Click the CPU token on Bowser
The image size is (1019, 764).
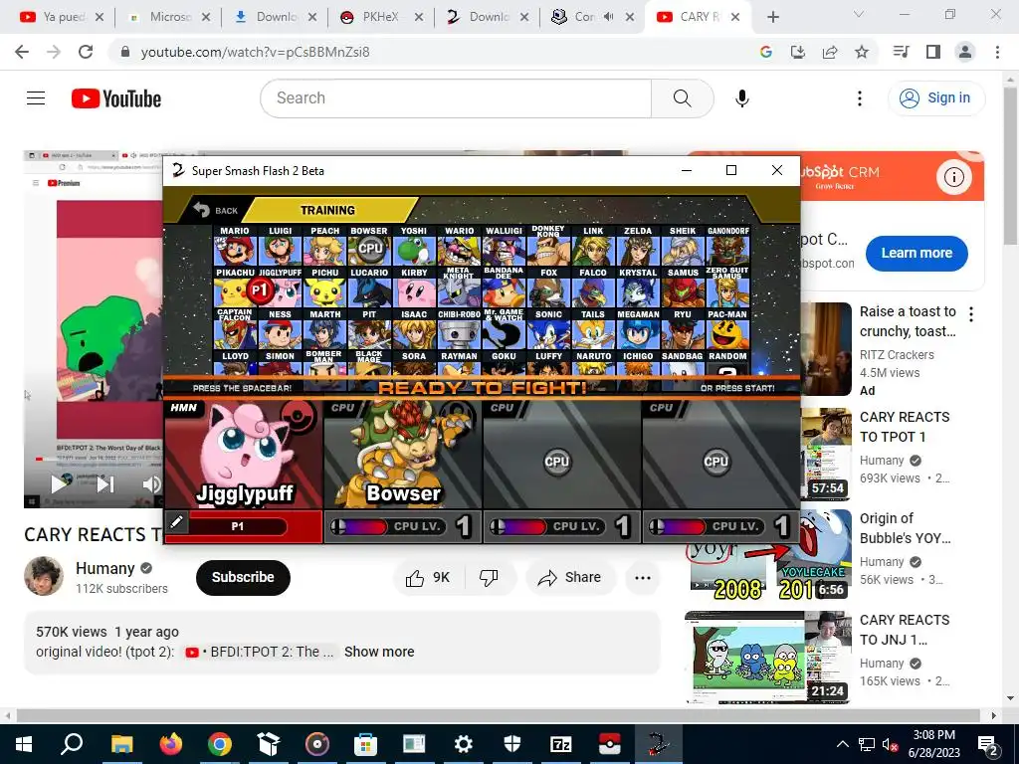pos(370,248)
